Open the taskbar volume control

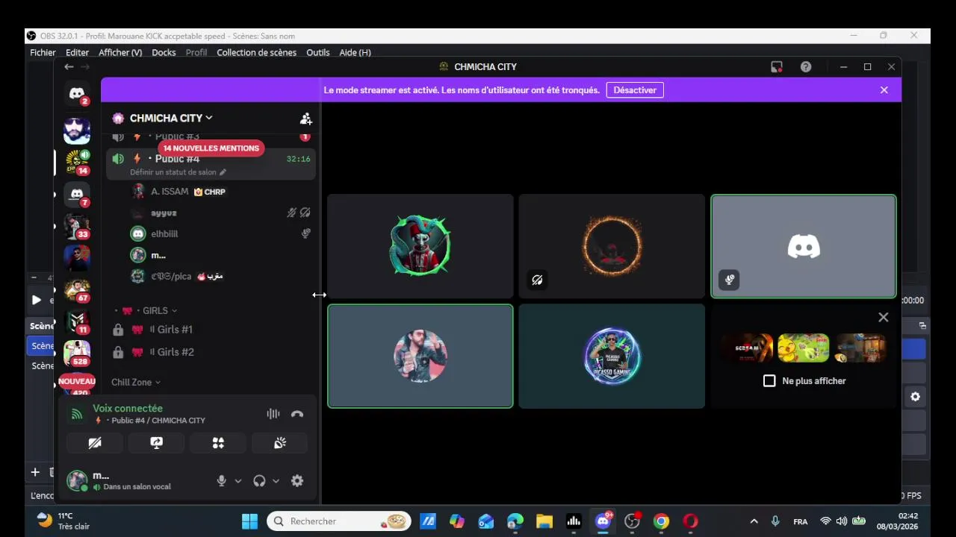click(842, 521)
